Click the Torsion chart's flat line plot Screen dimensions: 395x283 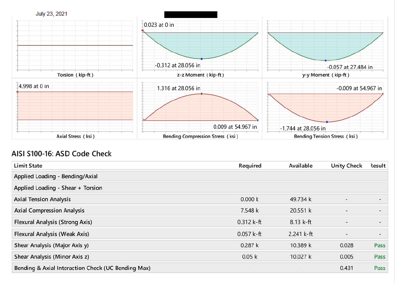point(75,45)
